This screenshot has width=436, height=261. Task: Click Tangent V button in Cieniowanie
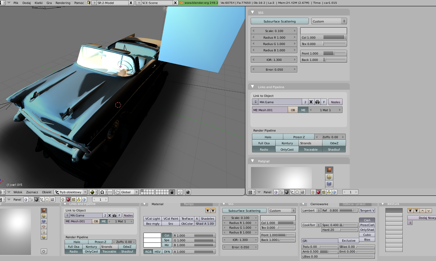tap(367, 210)
